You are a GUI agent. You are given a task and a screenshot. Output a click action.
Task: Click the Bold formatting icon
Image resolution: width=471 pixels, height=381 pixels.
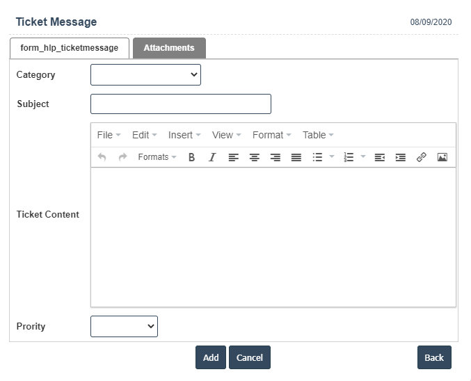[x=191, y=157]
